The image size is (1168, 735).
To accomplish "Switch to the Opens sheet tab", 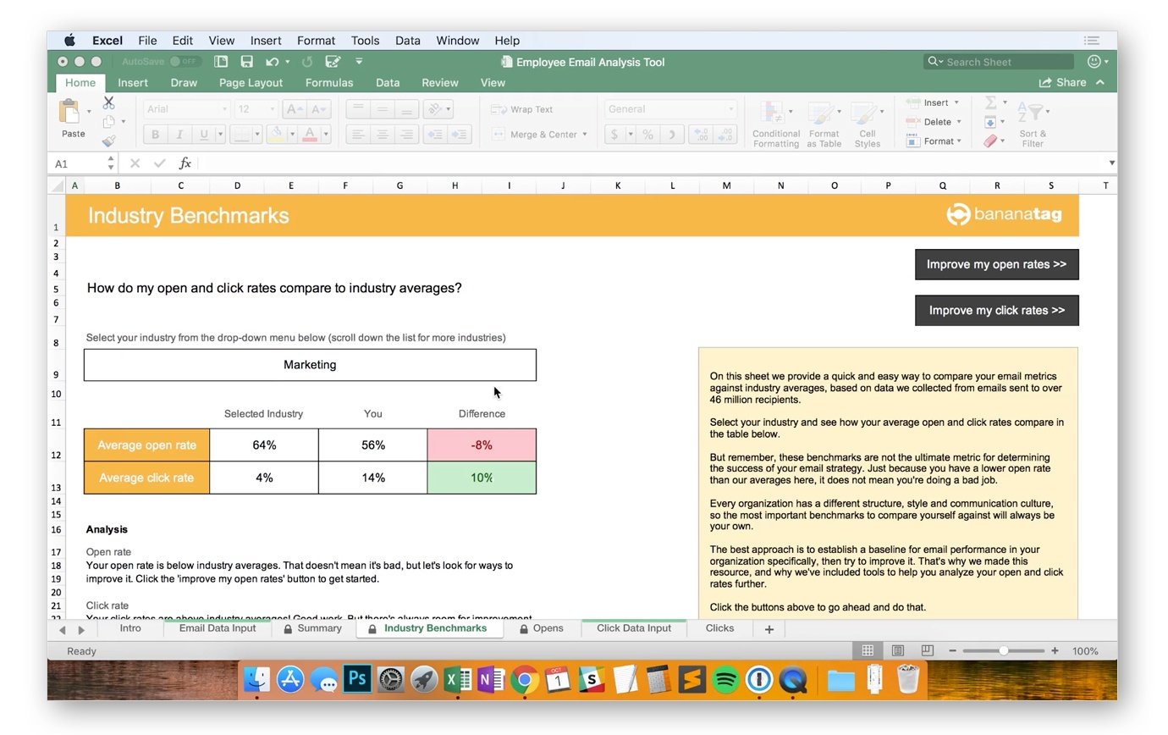I will coord(542,628).
